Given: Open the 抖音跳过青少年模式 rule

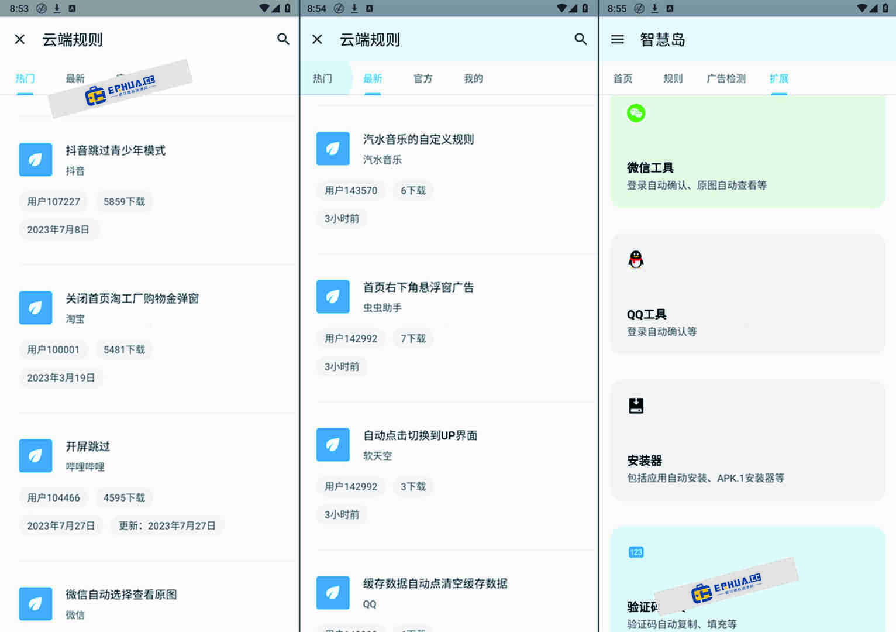Looking at the screenshot, I should pyautogui.click(x=115, y=151).
